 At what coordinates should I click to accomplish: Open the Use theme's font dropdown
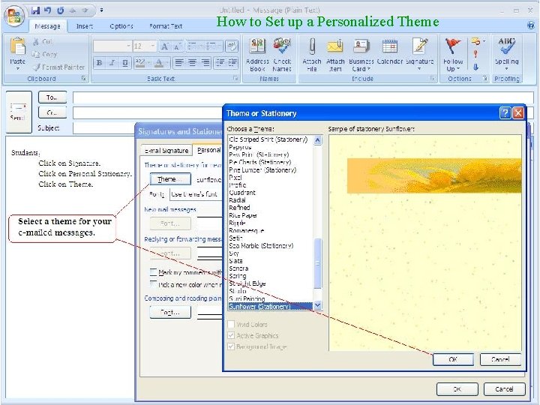coord(196,194)
